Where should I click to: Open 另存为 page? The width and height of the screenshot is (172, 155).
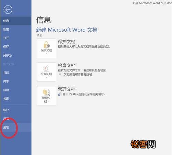(x=16, y=55)
